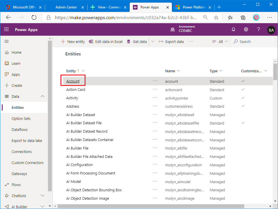278x209 pixels.
Task: Open the app launcher waffle icon
Action: pyautogui.click(x=6, y=29)
